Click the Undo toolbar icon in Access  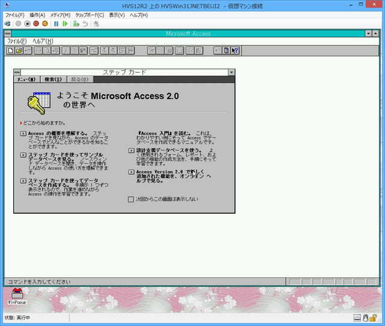pos(218,50)
